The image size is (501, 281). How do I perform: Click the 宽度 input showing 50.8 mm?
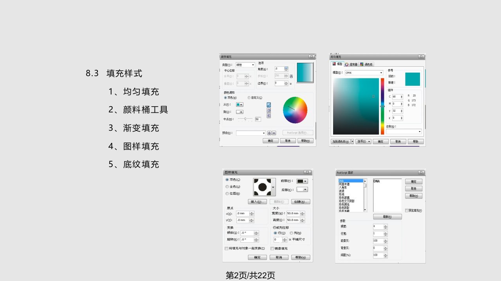click(x=293, y=213)
